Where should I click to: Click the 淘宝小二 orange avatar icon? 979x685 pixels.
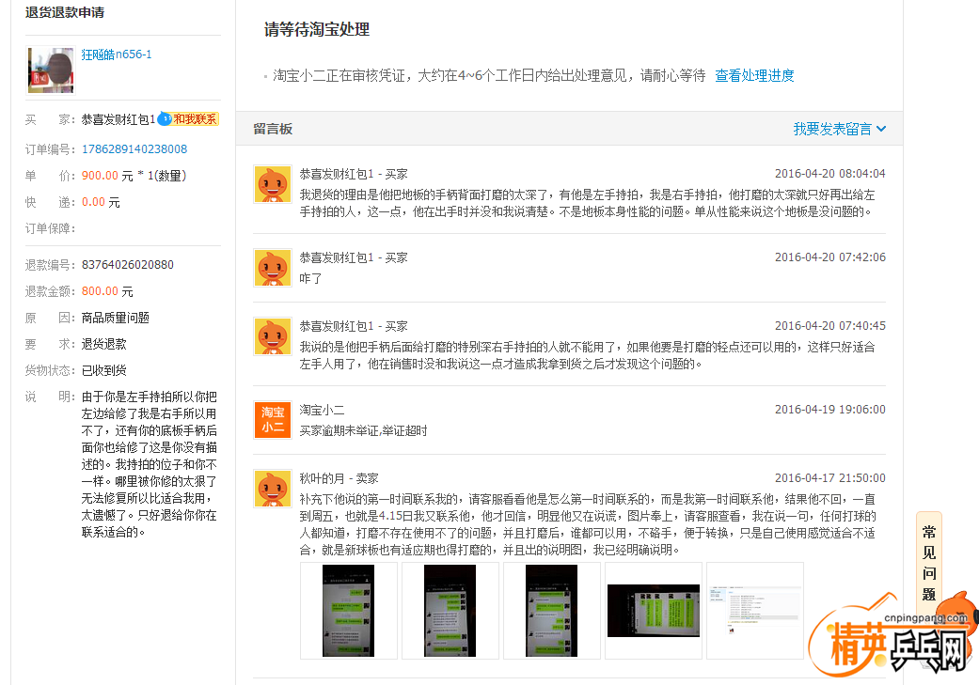tap(272, 420)
